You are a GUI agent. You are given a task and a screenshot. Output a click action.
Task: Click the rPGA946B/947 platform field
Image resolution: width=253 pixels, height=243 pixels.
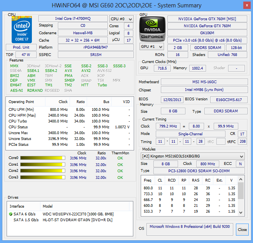click(96, 47)
